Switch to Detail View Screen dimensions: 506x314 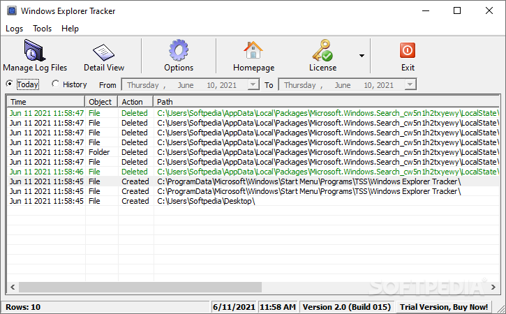pyautogui.click(x=104, y=56)
